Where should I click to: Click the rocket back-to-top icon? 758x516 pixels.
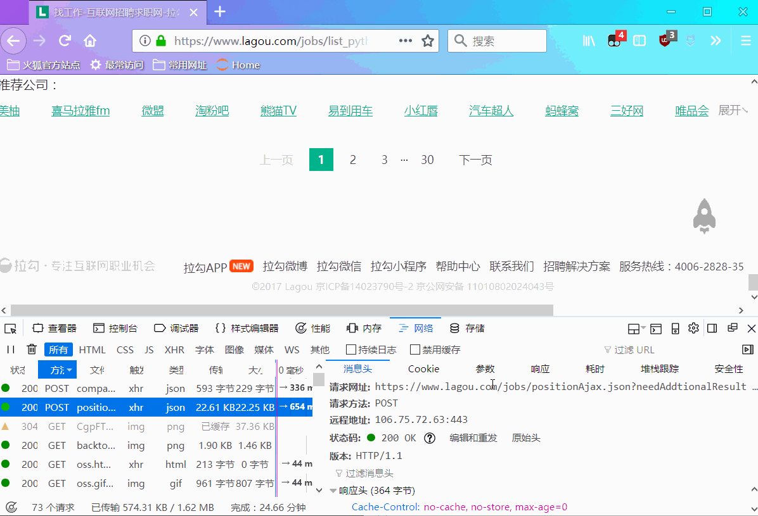click(704, 216)
